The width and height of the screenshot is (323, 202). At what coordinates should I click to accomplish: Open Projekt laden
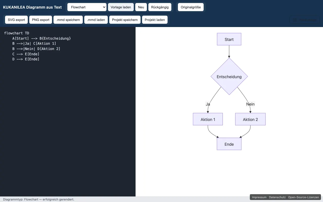[x=155, y=20]
